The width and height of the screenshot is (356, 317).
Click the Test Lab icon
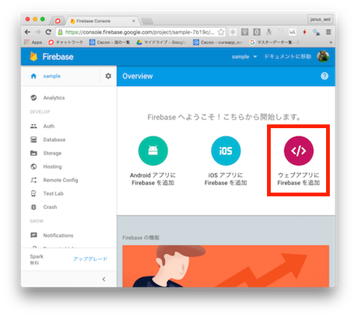point(34,193)
